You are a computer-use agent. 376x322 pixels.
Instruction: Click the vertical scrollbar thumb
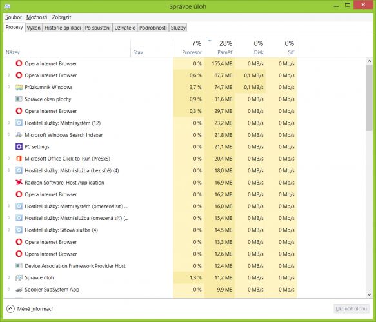(x=370, y=98)
